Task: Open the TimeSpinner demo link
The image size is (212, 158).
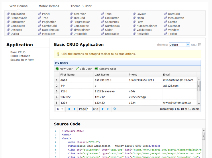Action: (82, 30)
